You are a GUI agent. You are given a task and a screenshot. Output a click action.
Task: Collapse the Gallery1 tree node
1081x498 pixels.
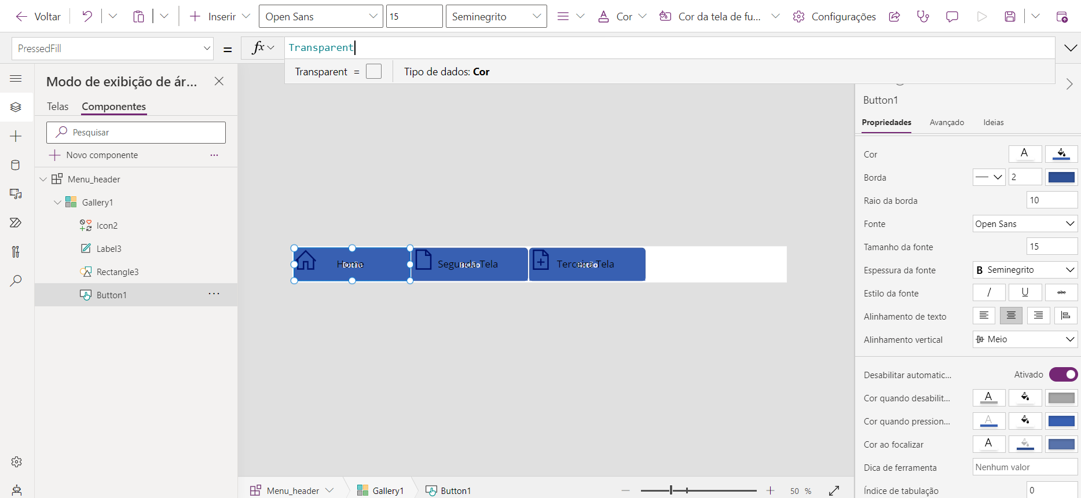[57, 203]
